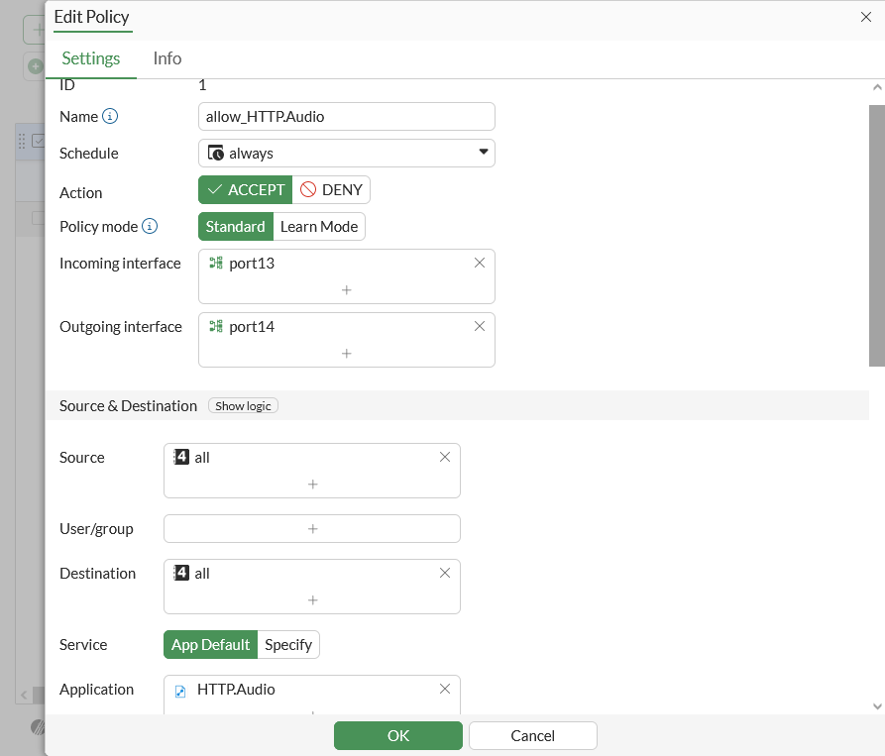Remove the 'all' entry from Source
885x756 pixels.
point(445,457)
